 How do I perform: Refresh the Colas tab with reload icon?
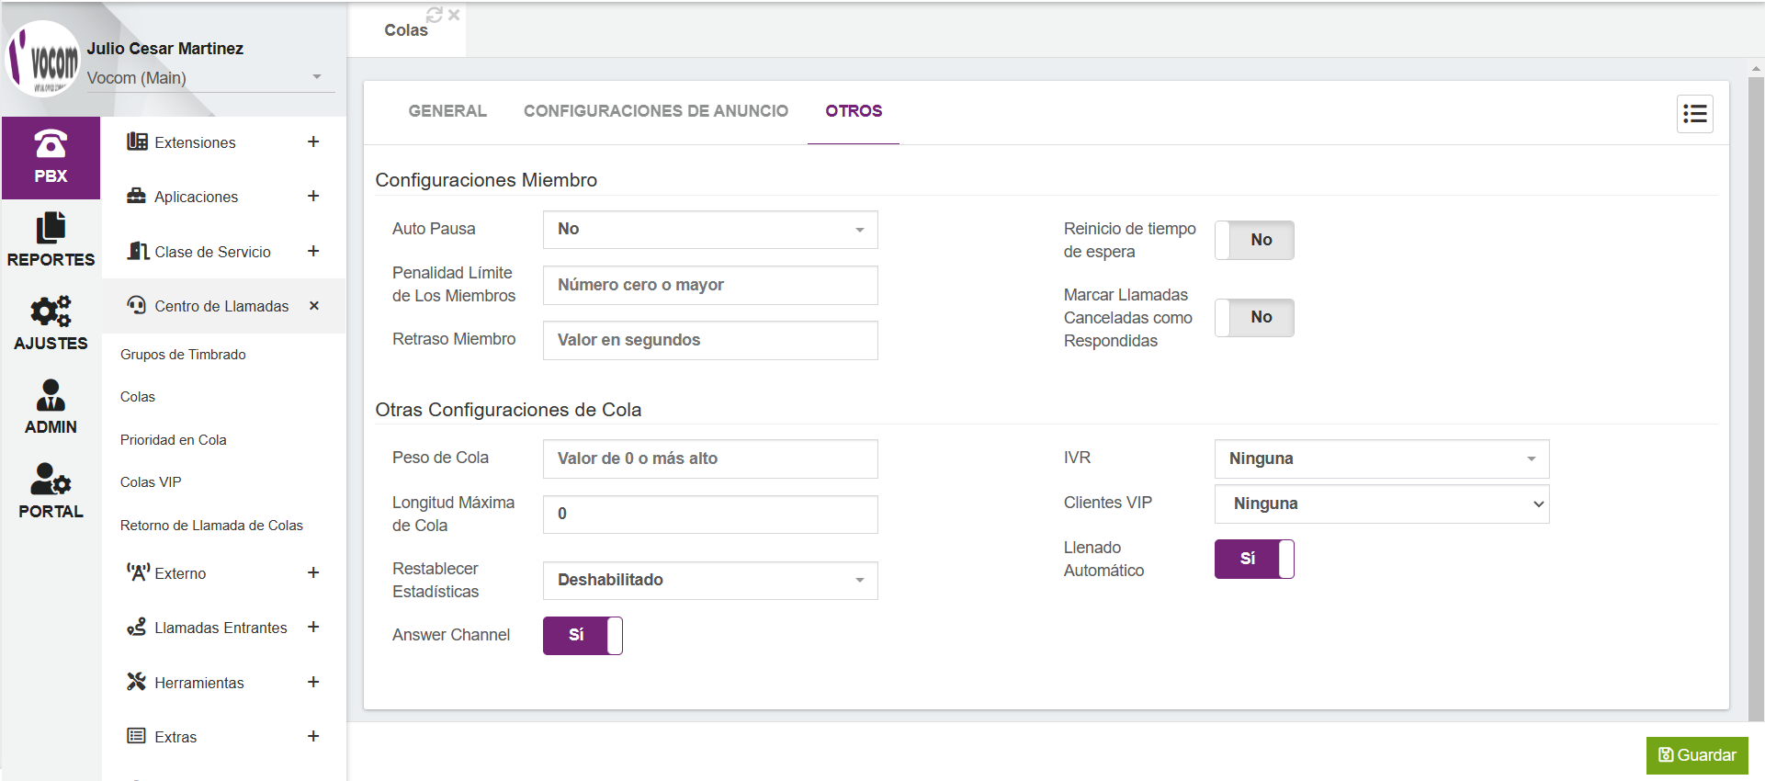(434, 15)
